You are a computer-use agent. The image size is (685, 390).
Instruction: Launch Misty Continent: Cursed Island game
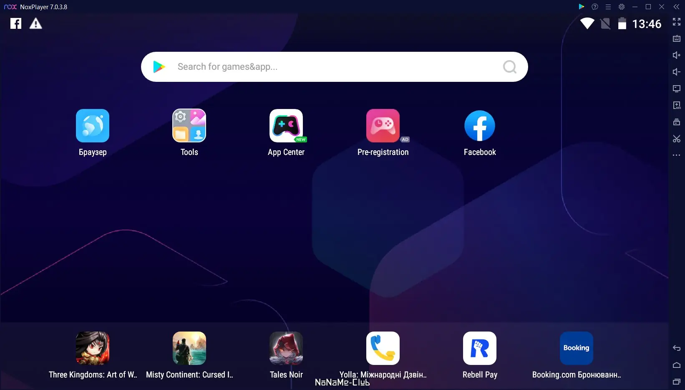click(189, 348)
